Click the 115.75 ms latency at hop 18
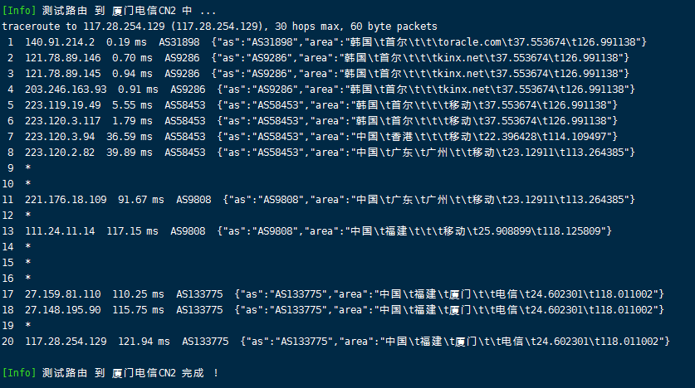Viewport: 695px width, 388px height. click(x=138, y=310)
